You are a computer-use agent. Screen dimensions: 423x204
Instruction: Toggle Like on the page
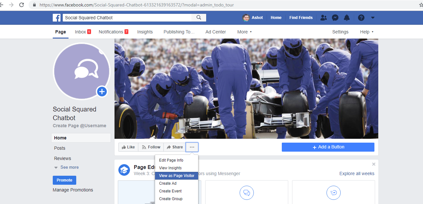click(128, 147)
